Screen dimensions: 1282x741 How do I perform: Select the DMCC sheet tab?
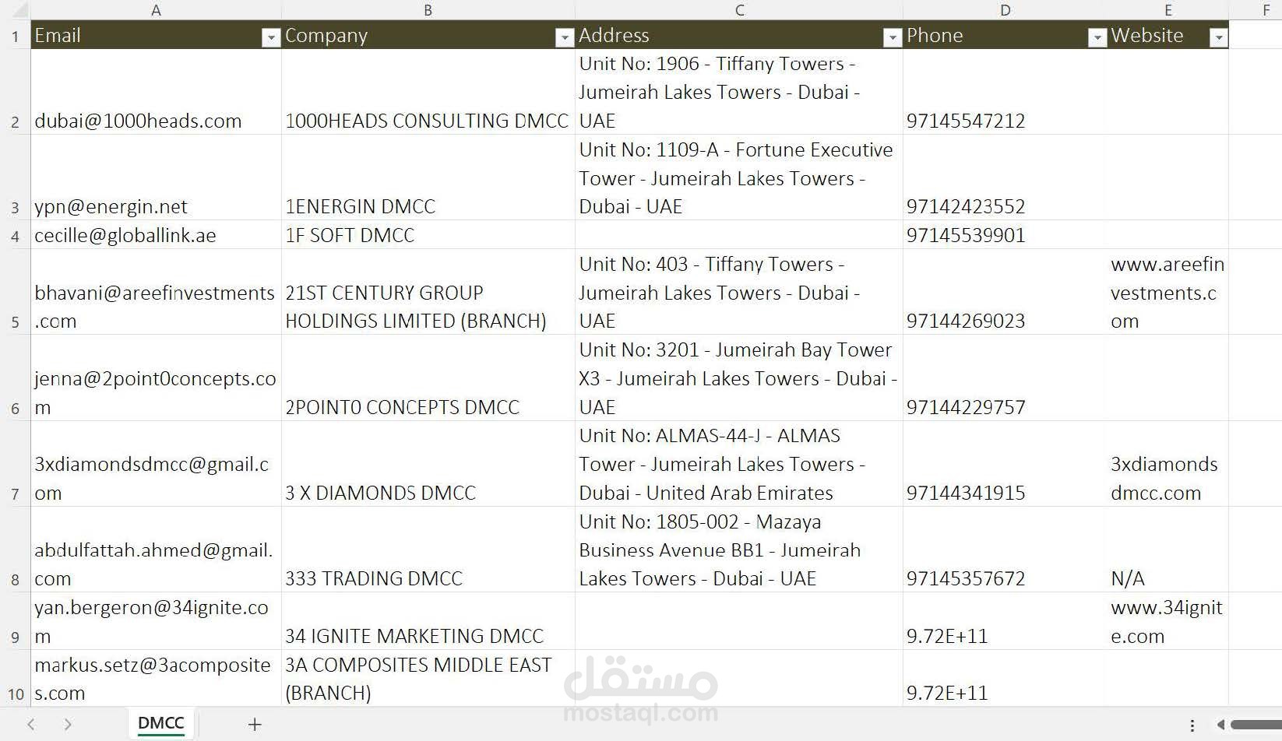[x=161, y=723]
